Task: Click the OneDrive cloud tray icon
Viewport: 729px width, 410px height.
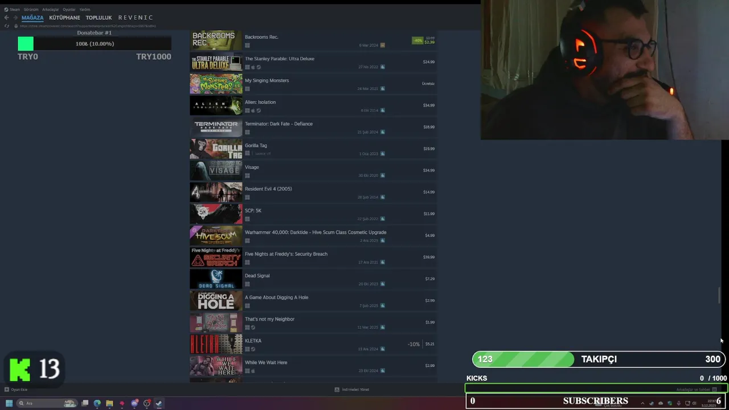Action: (661, 403)
